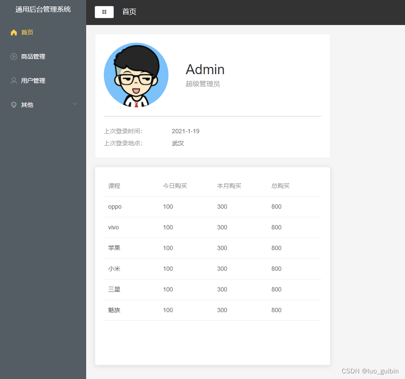
Task: Click the 首页 breadcrumb in top bar
Action: click(x=128, y=12)
